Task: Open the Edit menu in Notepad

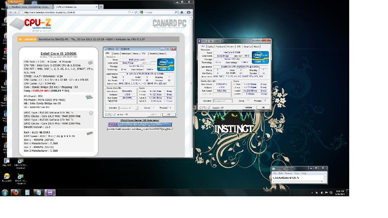Action: [x=281, y=173]
